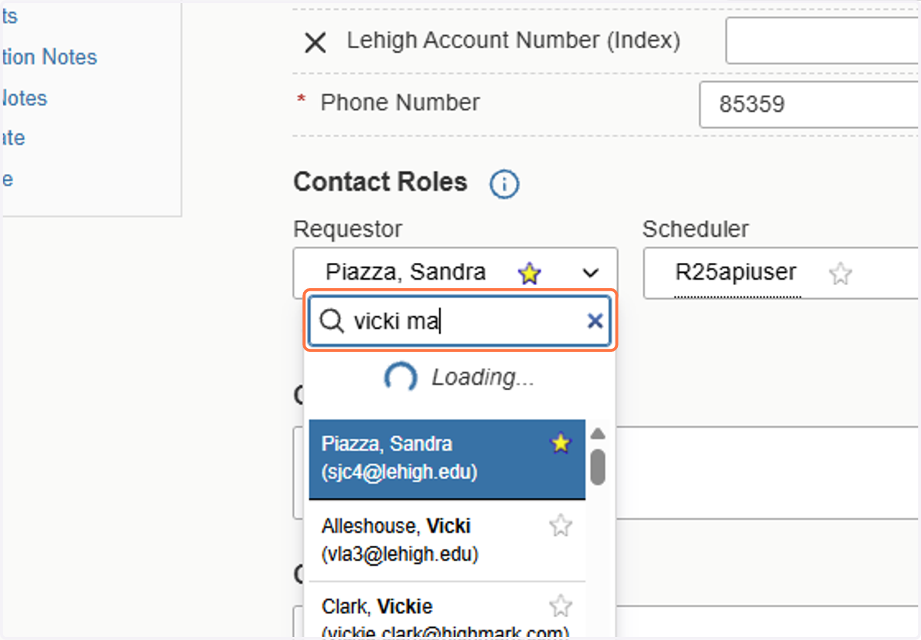Open the Contact Roles info icon
This screenshot has height=640, width=921.
(504, 184)
